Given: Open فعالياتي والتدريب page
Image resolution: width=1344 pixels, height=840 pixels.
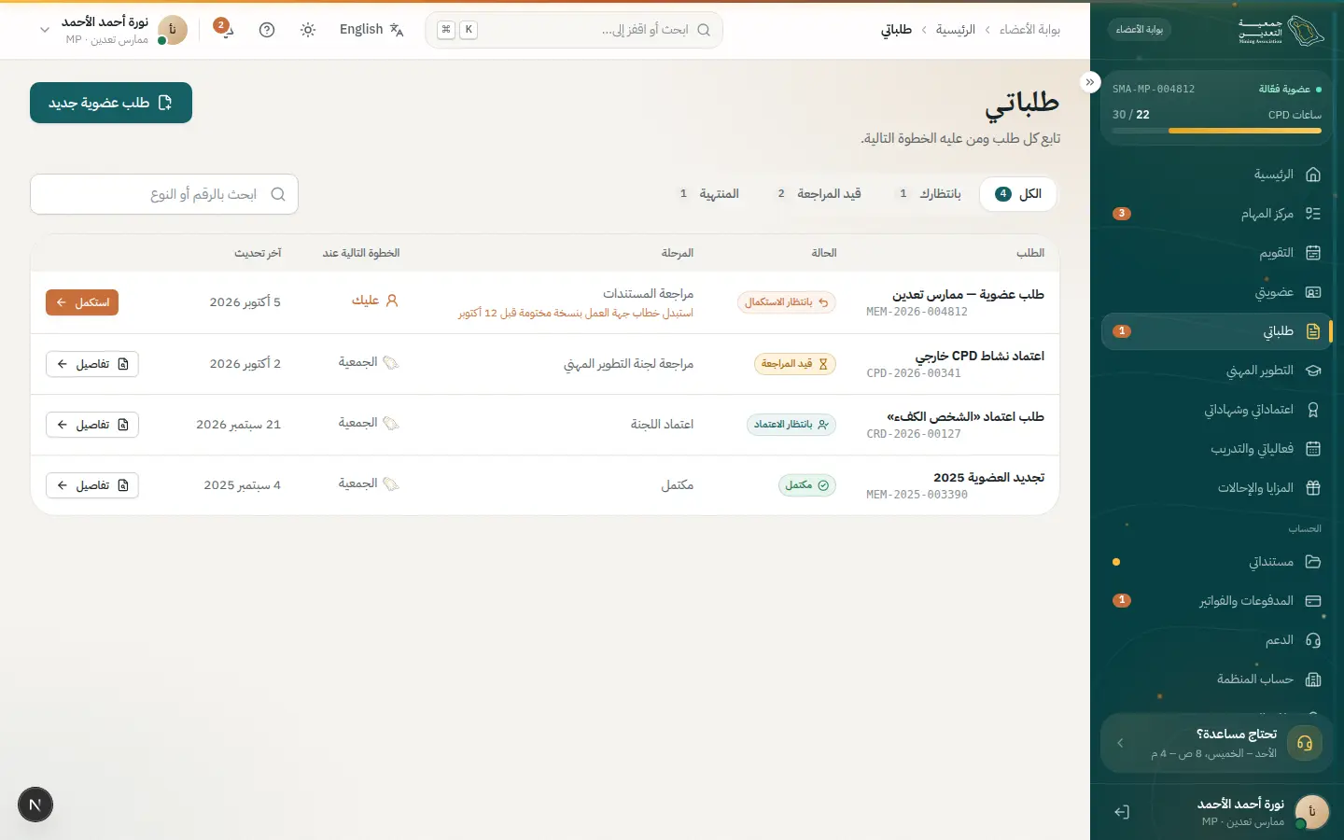Looking at the screenshot, I should pyautogui.click(x=1217, y=449).
